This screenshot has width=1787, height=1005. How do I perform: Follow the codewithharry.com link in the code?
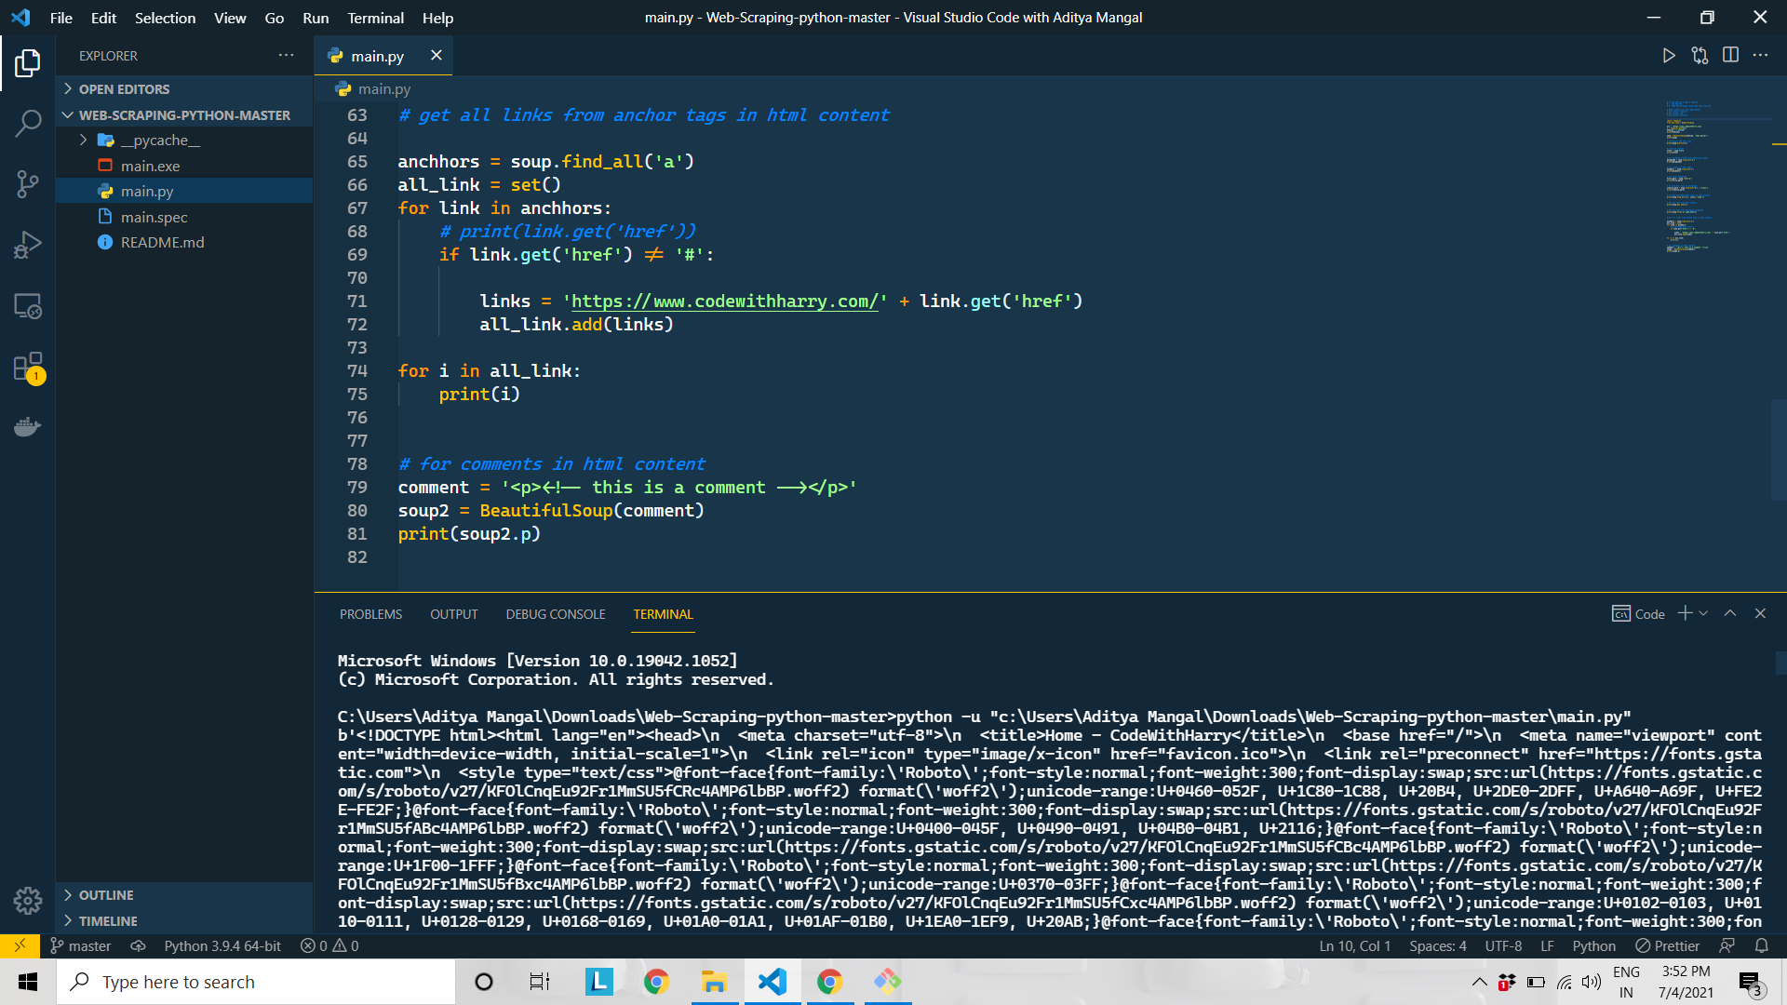point(724,301)
